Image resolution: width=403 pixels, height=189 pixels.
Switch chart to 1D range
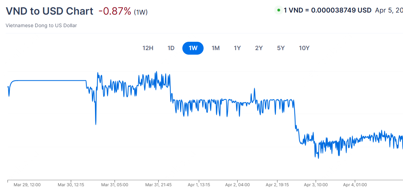[171, 48]
